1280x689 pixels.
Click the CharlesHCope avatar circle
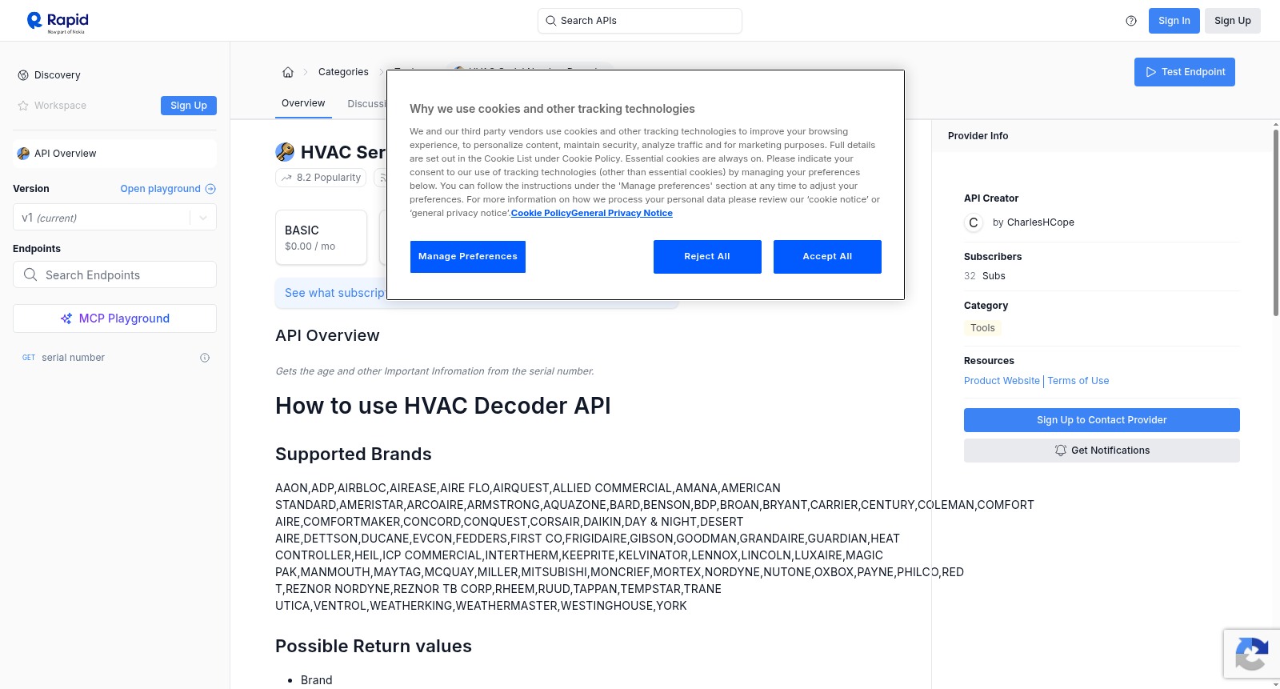(974, 222)
